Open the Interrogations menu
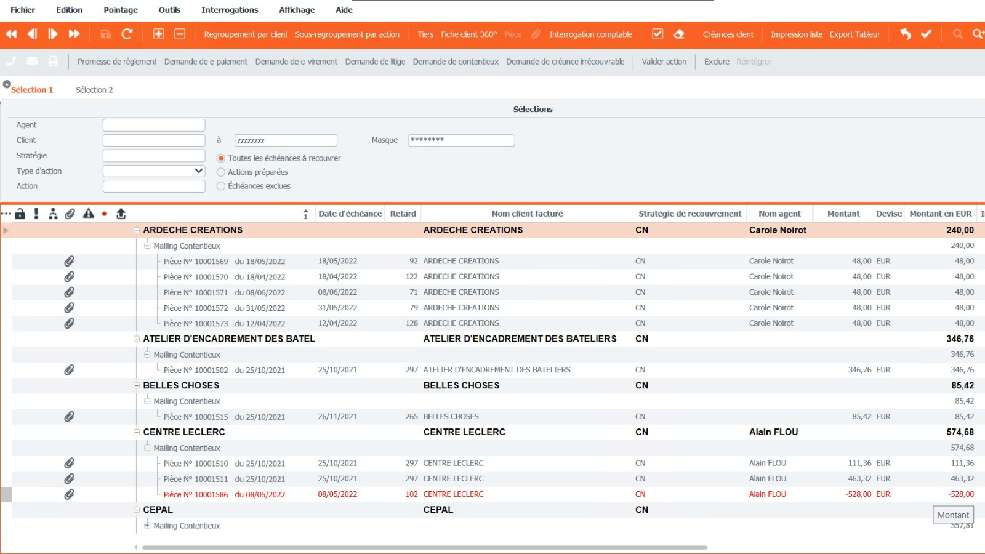 (230, 10)
